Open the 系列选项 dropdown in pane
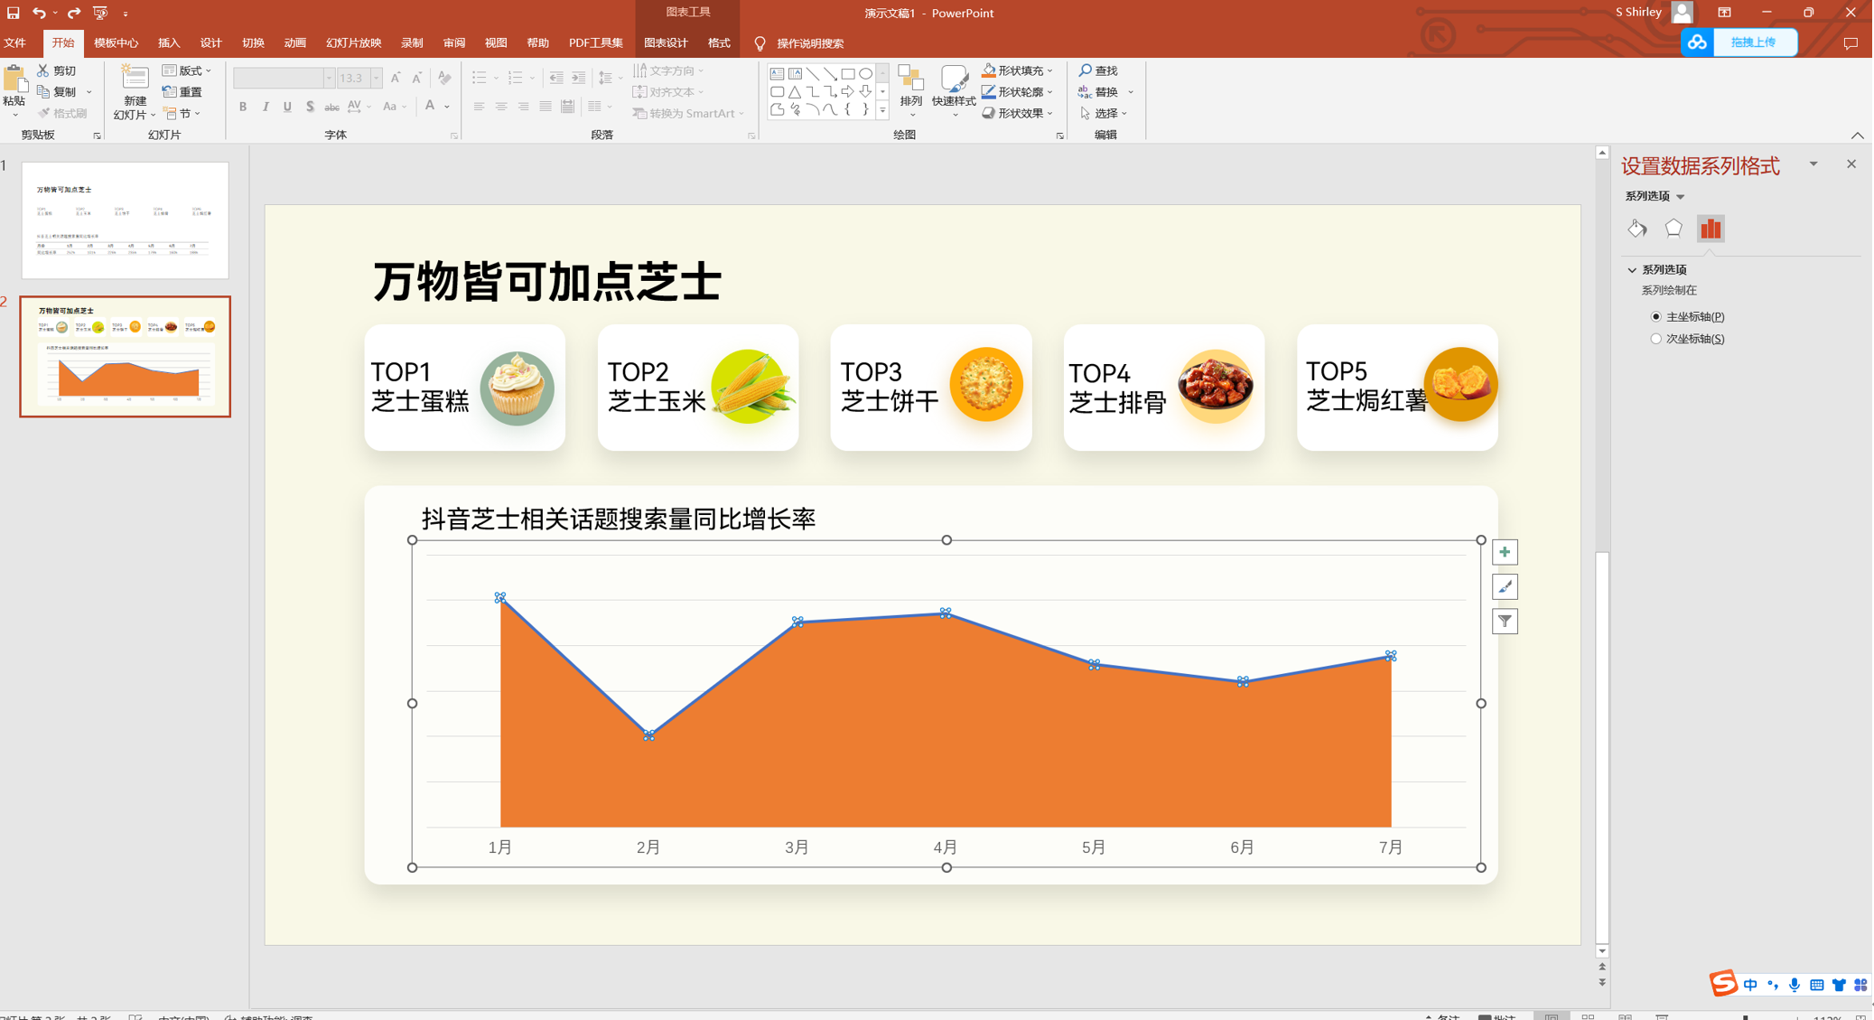Image resolution: width=1874 pixels, height=1020 pixels. pos(1681,197)
